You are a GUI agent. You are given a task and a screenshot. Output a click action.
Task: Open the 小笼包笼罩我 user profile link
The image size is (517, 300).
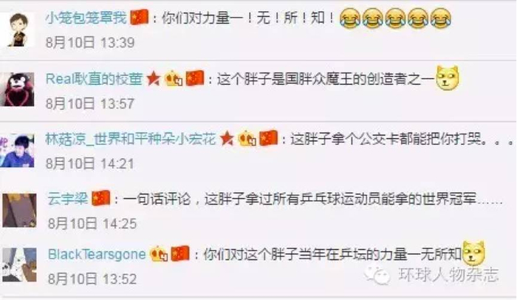(x=86, y=18)
